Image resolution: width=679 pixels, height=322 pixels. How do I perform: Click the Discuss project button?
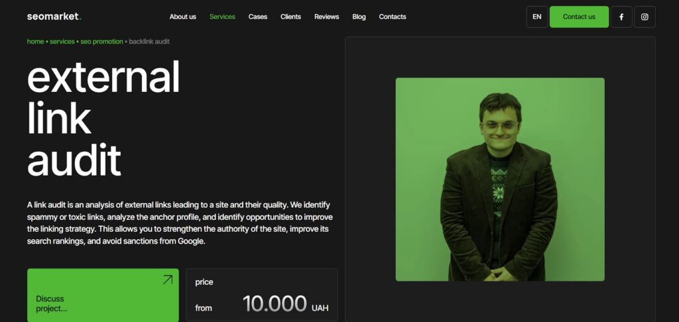[103, 295]
